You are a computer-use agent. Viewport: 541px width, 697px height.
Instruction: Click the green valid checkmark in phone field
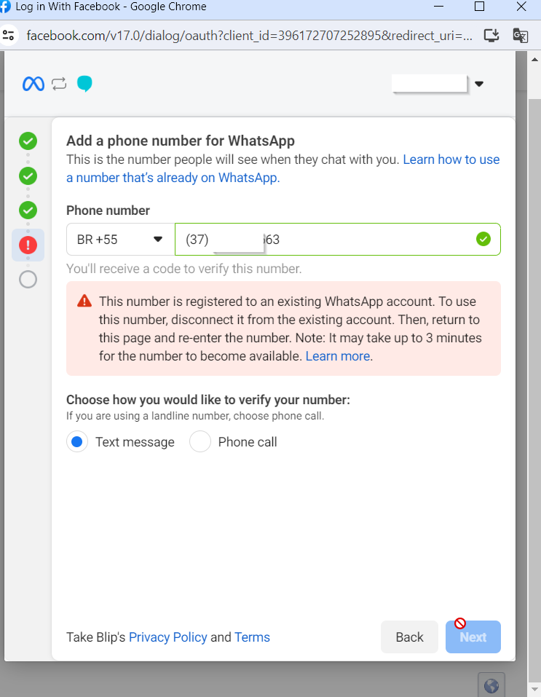tap(483, 239)
